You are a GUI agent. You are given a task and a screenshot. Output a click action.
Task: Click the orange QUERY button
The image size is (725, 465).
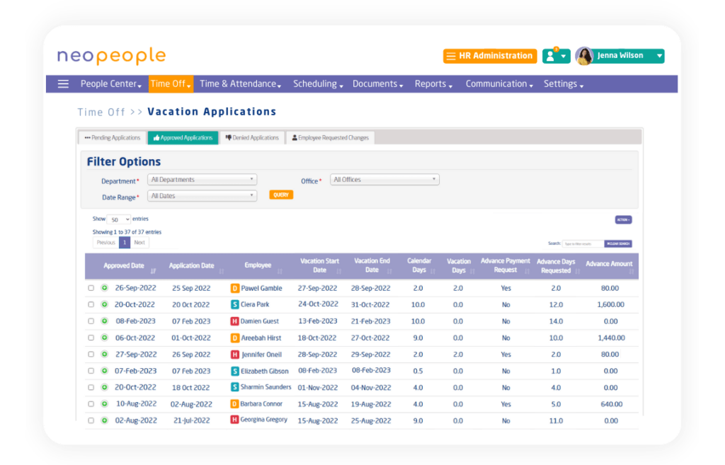click(281, 195)
